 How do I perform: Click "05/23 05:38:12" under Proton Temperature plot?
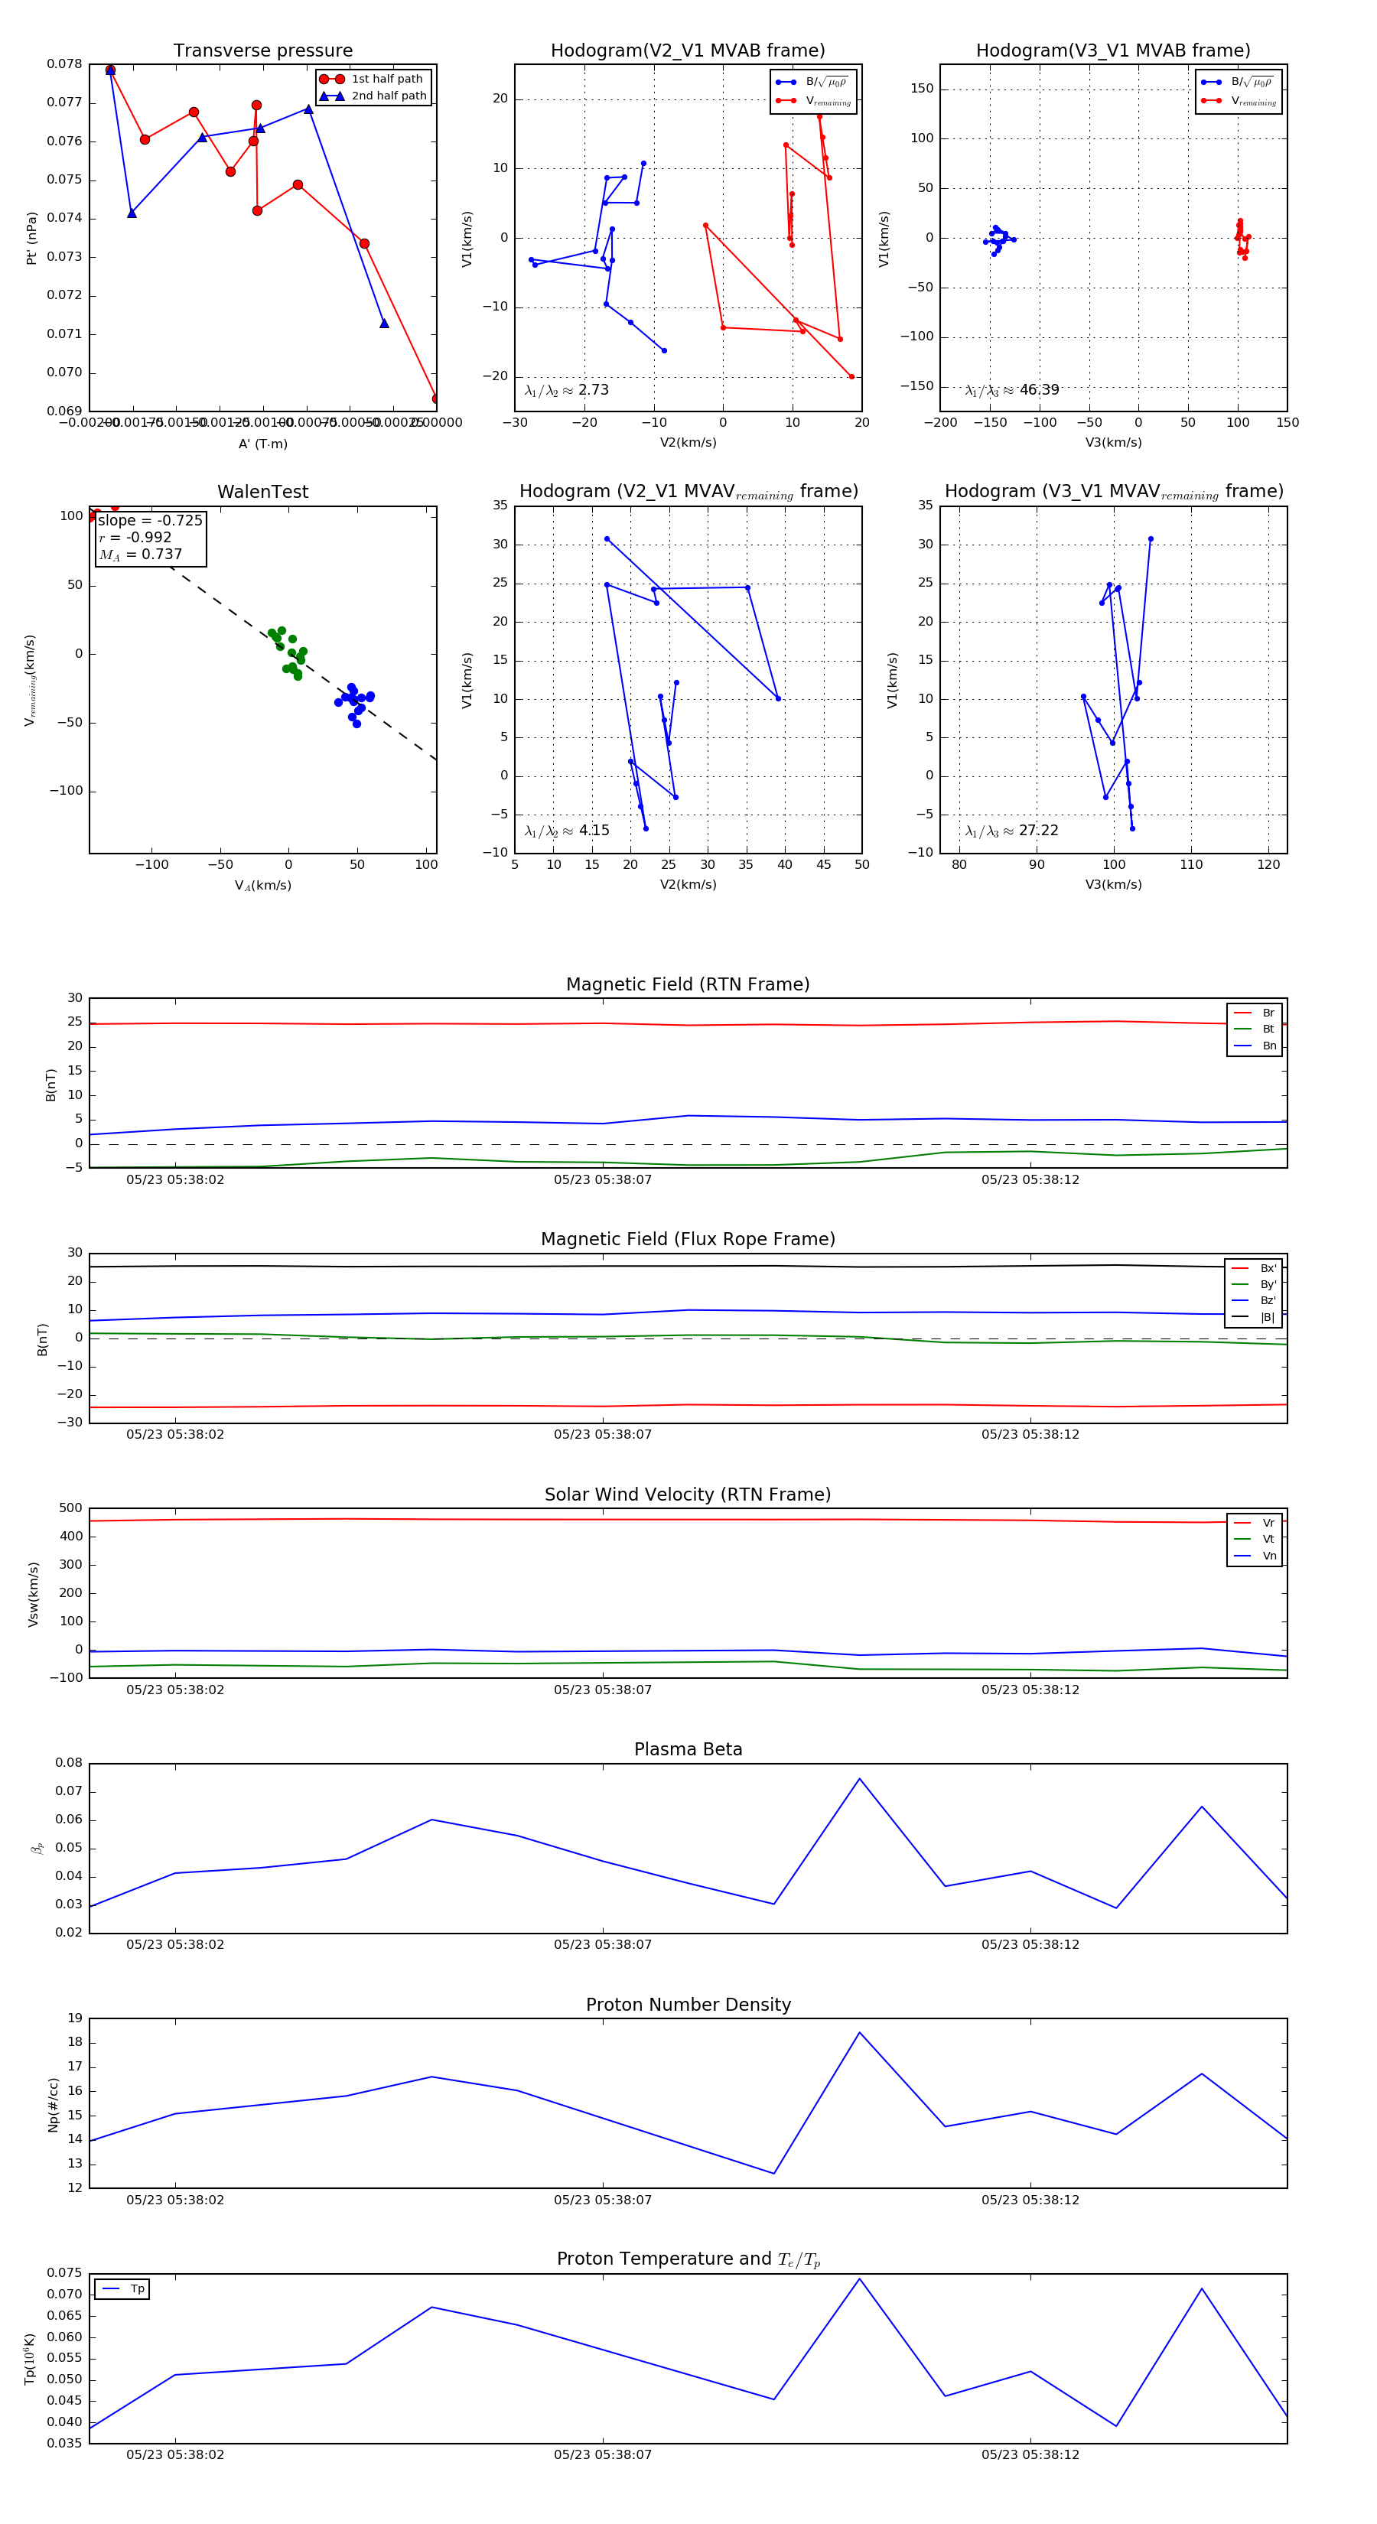tap(1030, 2454)
